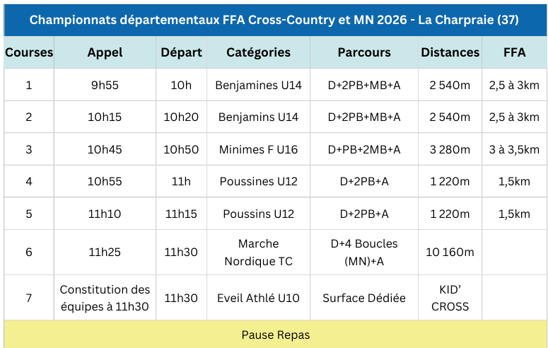Click the "Poussins U12" category cell
This screenshot has width=548, height=348.
click(x=258, y=214)
